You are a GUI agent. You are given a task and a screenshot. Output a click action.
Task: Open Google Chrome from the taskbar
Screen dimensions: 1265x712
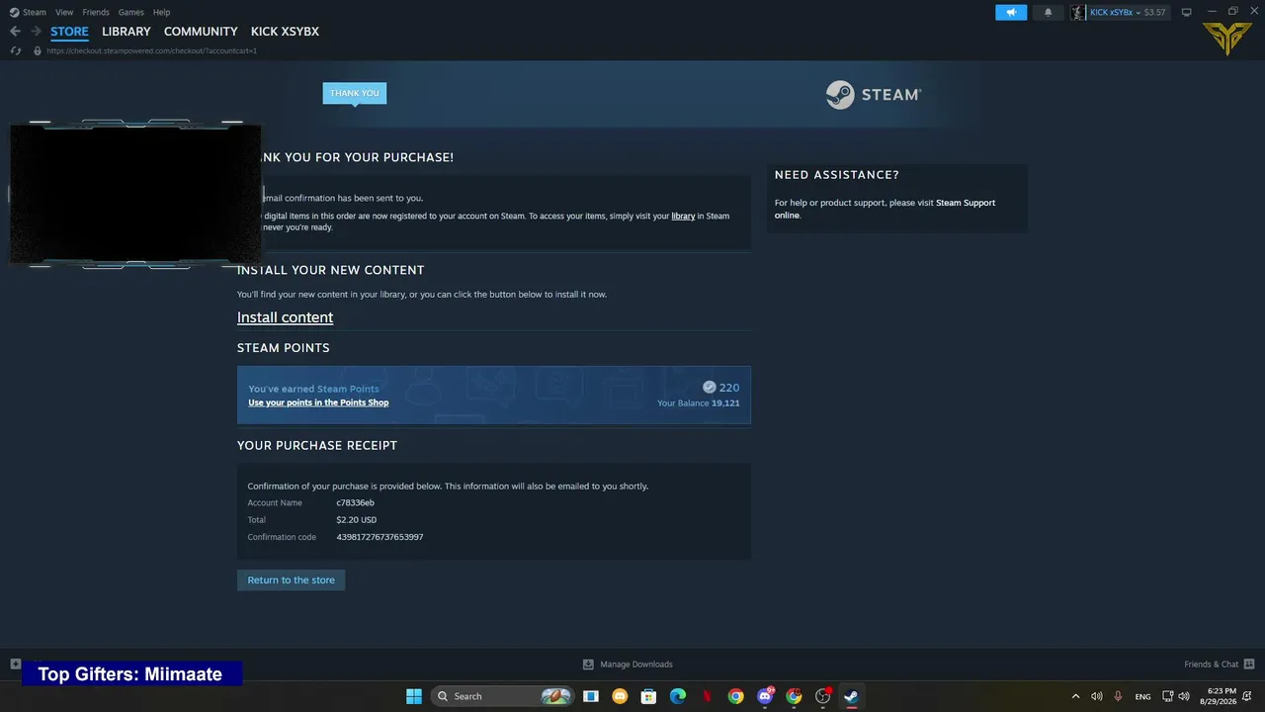(735, 696)
